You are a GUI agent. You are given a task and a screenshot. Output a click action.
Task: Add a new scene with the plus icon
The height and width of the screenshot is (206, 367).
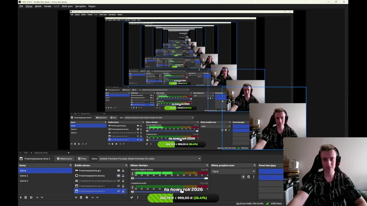(21, 197)
